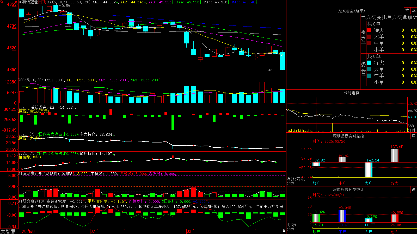Click the teal 中单 sell order swatch

click(369, 76)
